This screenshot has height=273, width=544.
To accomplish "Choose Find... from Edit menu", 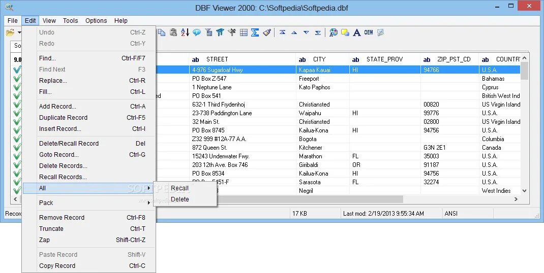I will click(89, 58).
